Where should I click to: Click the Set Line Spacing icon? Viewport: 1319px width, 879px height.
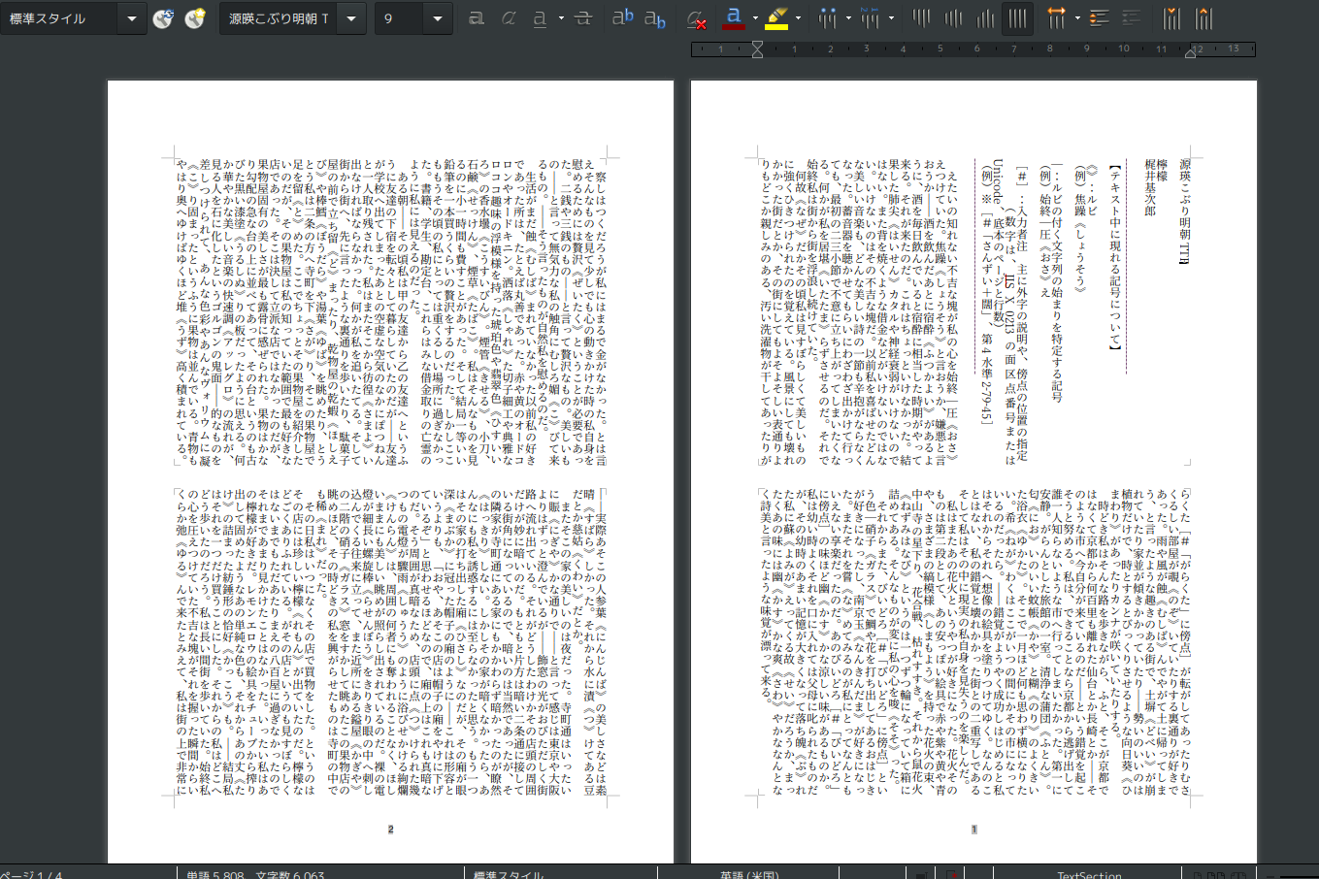coord(1056,18)
